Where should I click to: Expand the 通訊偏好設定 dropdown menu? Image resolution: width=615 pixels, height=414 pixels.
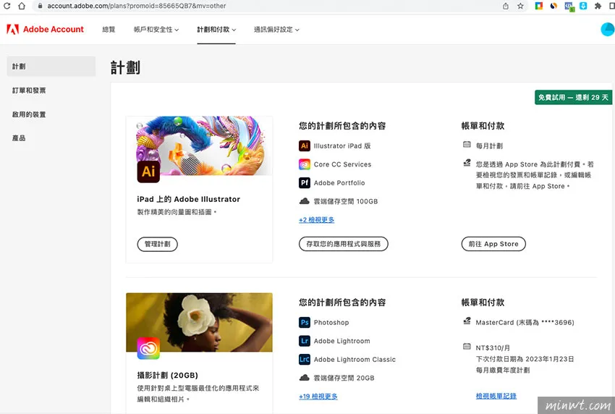pos(276,30)
